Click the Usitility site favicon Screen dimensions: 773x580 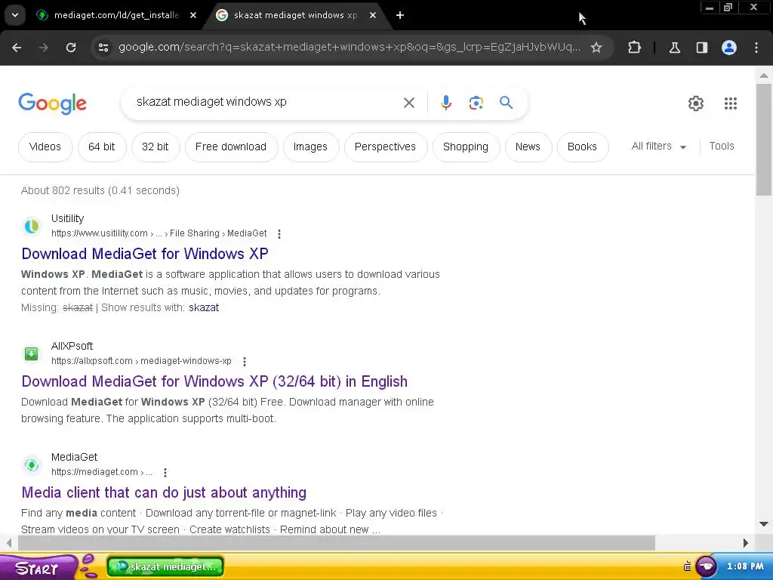[x=32, y=226]
